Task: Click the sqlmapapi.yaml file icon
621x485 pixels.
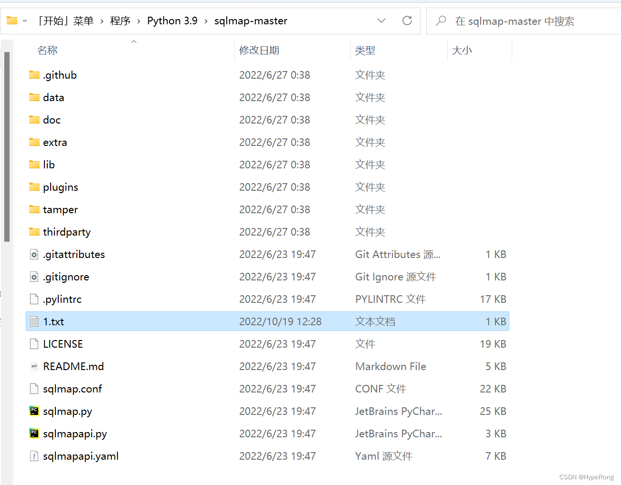Action: (x=34, y=456)
